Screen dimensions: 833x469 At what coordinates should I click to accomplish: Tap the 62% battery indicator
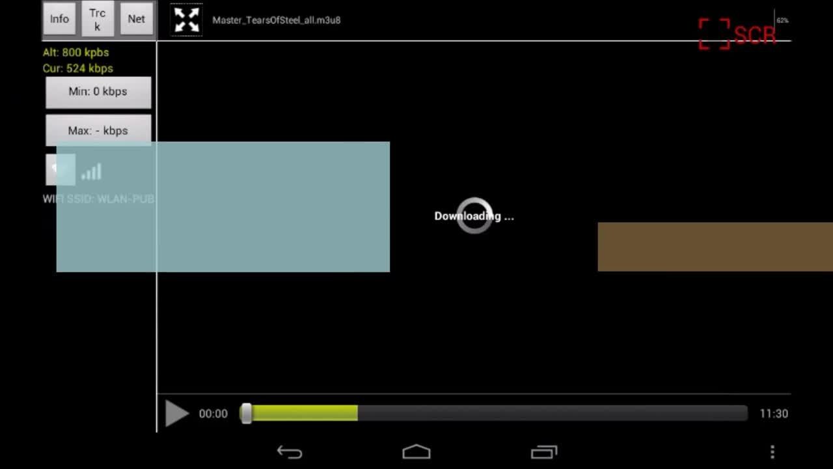click(x=782, y=20)
